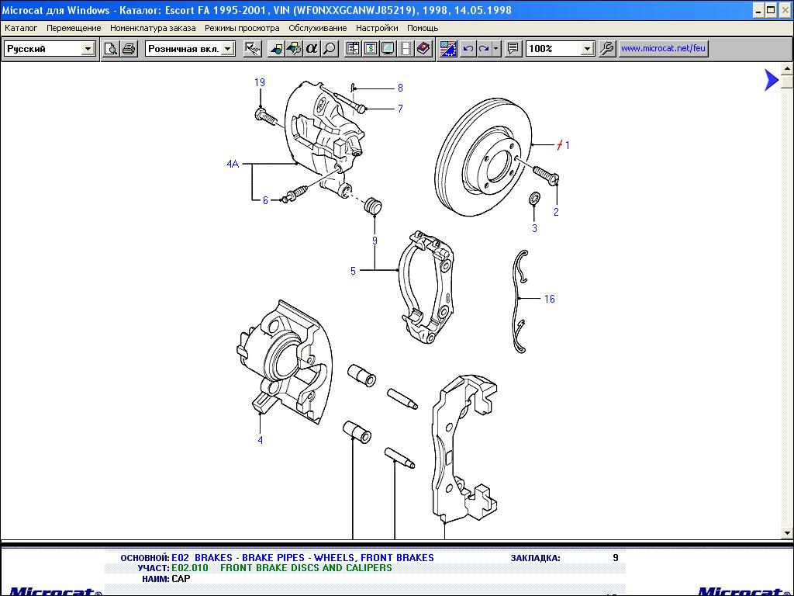This screenshot has height=596, width=794.
Task: Open the www.microcat.net/feu link
Action: [x=663, y=49]
